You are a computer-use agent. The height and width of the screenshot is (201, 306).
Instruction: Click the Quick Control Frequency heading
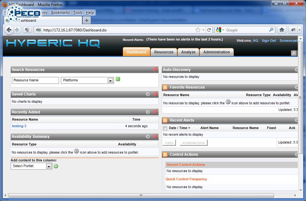click(x=186, y=179)
